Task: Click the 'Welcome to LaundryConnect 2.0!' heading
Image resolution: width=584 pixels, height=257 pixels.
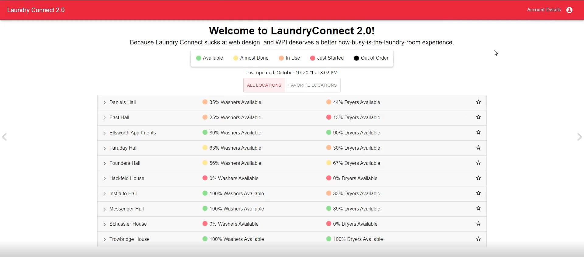Action: 292,31
